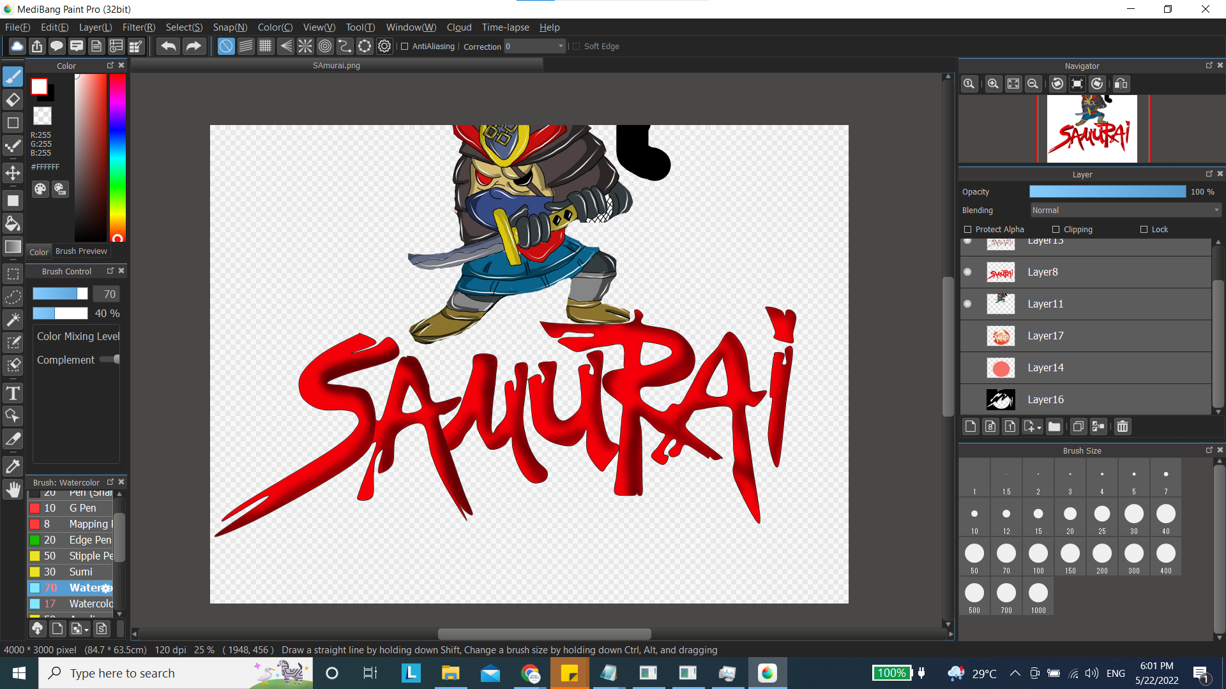Select brush size 100 preset
Image resolution: width=1226 pixels, height=689 pixels.
pyautogui.click(x=1038, y=556)
